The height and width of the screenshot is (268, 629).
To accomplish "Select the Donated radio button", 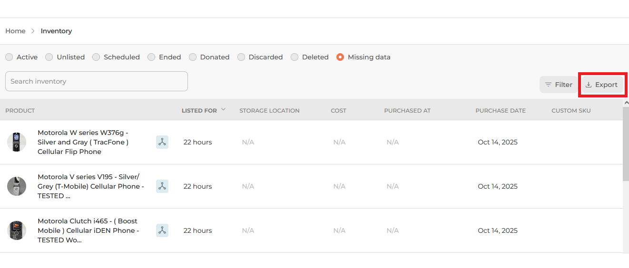I will click(x=193, y=57).
